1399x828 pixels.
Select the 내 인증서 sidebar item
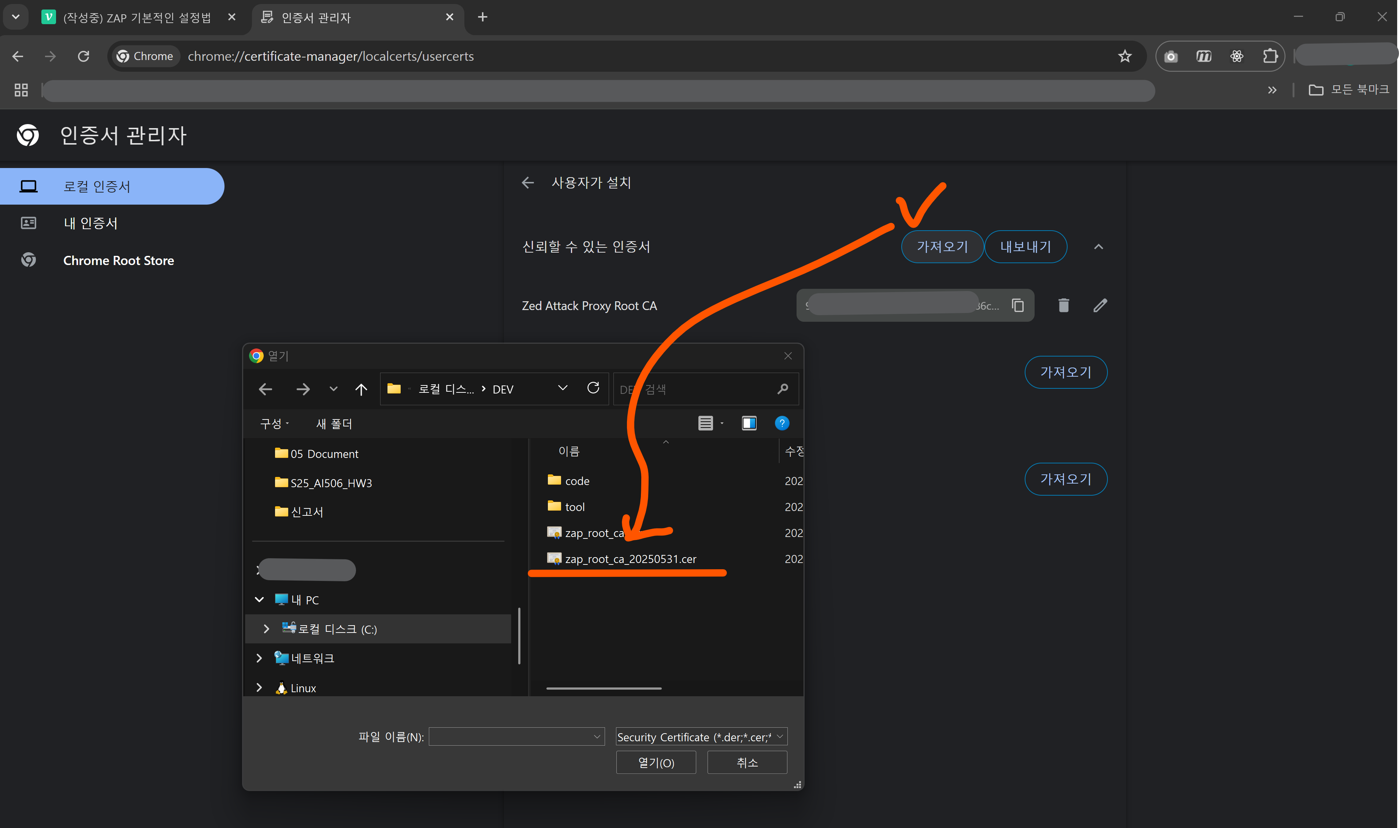click(x=90, y=223)
